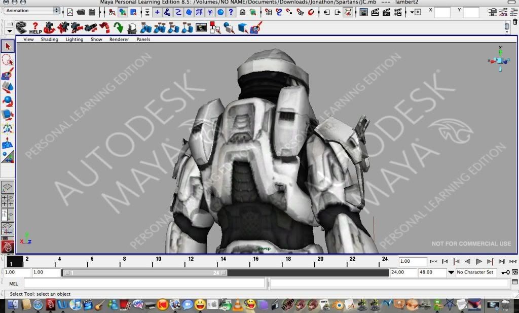Go to start of playback range
The height and width of the screenshot is (313, 519).
pos(433,262)
